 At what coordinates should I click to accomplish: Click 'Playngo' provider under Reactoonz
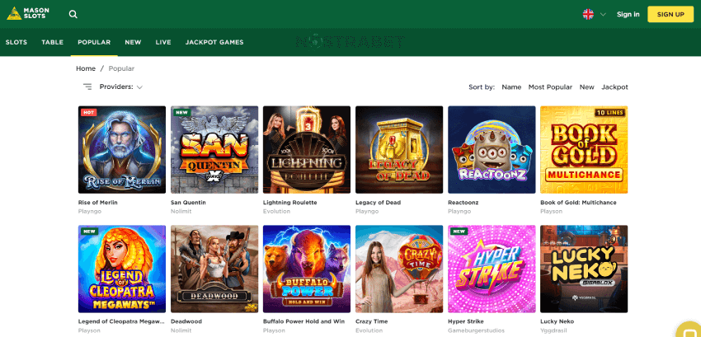pos(459,212)
